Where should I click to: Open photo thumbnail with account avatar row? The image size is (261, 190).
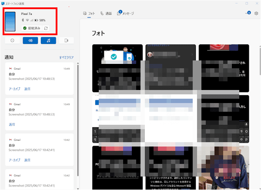171,68
